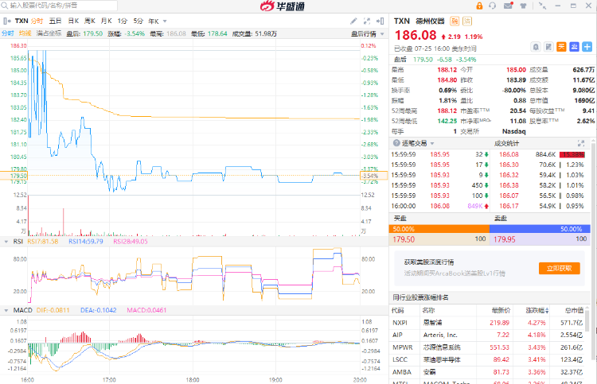
Task: Open the mail messages icon
Action: (x=507, y=6)
